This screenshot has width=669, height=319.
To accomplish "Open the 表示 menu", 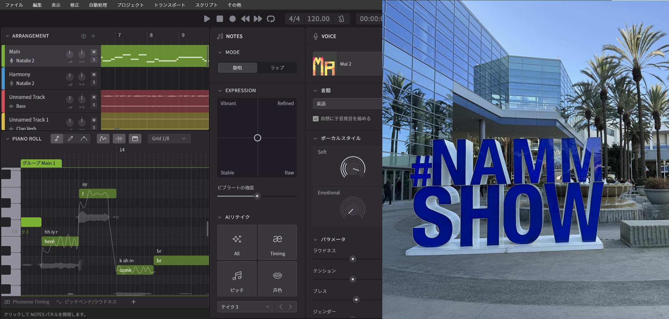I will click(x=56, y=5).
